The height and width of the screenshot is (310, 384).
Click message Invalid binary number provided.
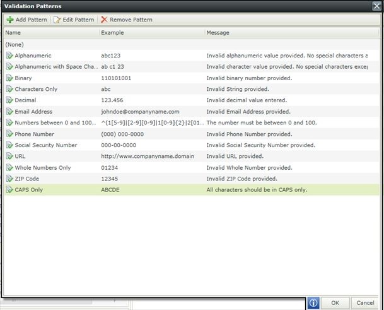point(249,78)
